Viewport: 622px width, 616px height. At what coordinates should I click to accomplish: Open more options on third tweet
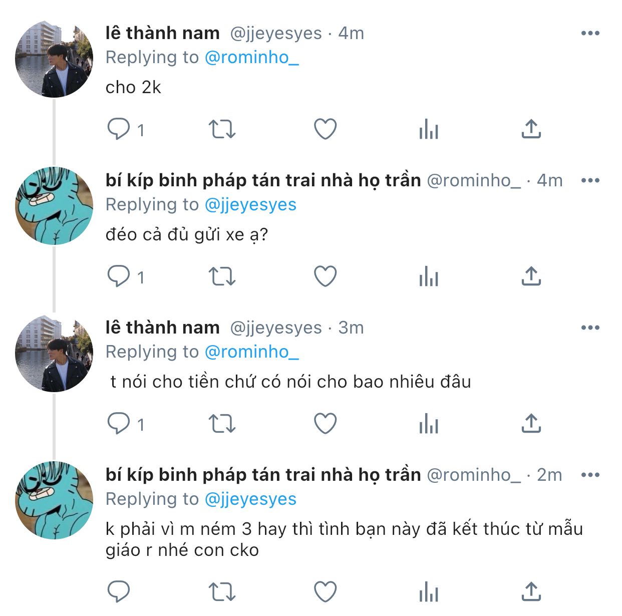tap(590, 328)
